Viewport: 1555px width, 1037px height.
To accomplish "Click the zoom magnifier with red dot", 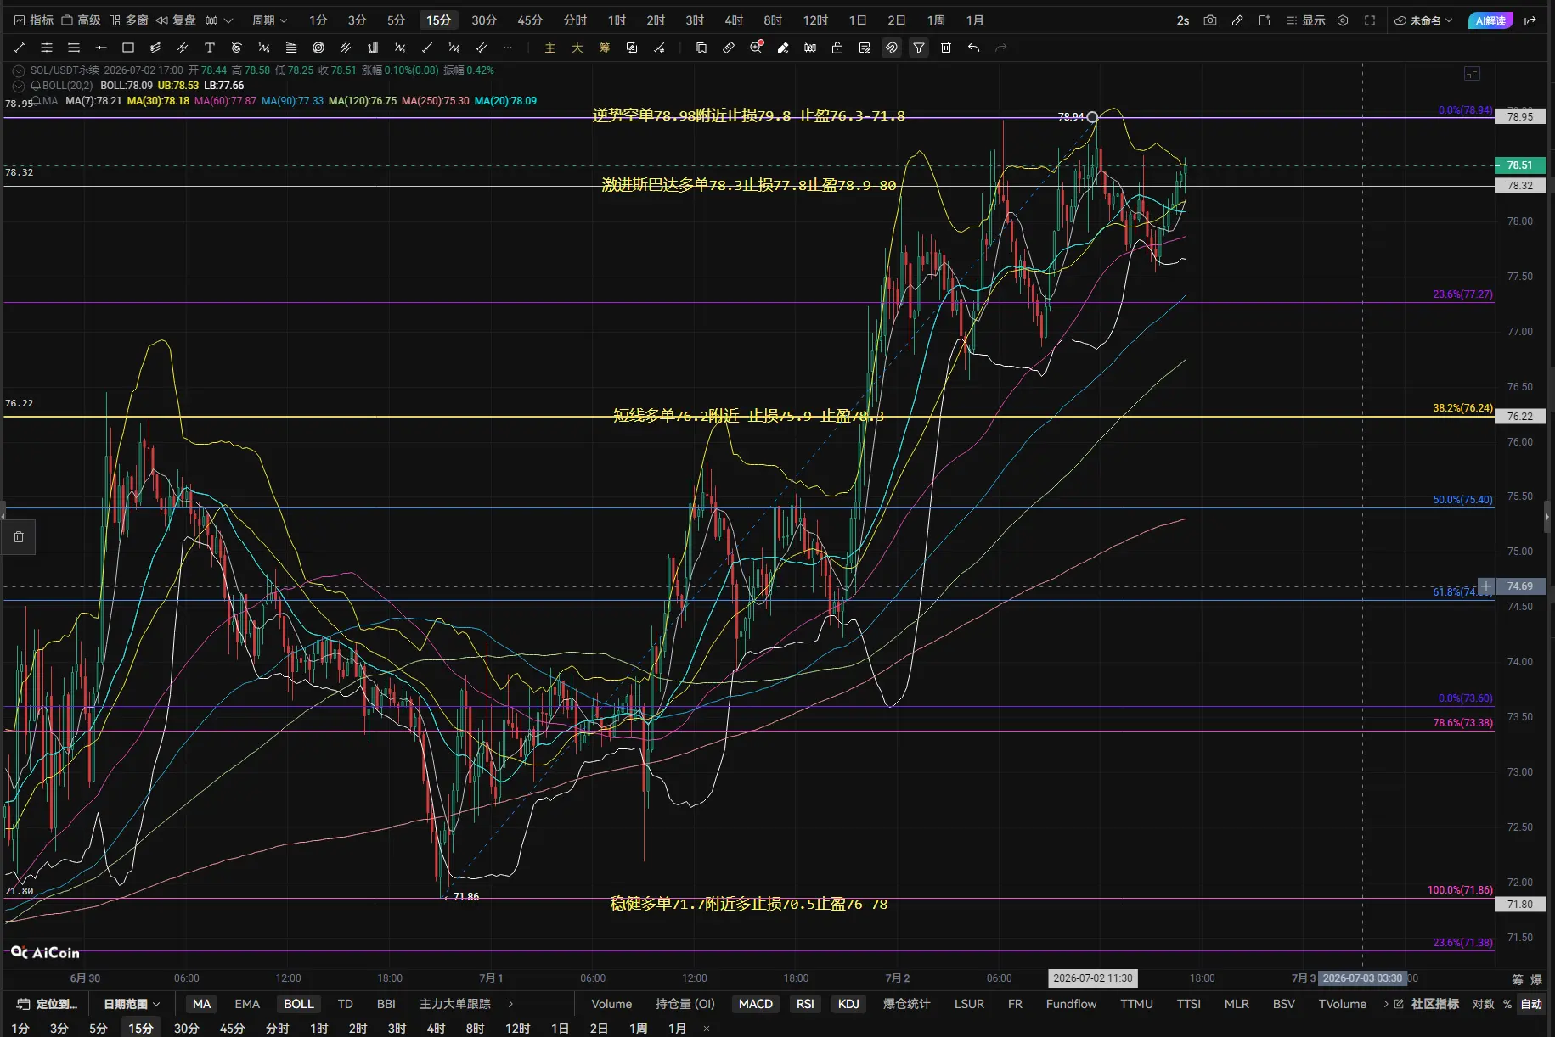I will click(x=756, y=48).
